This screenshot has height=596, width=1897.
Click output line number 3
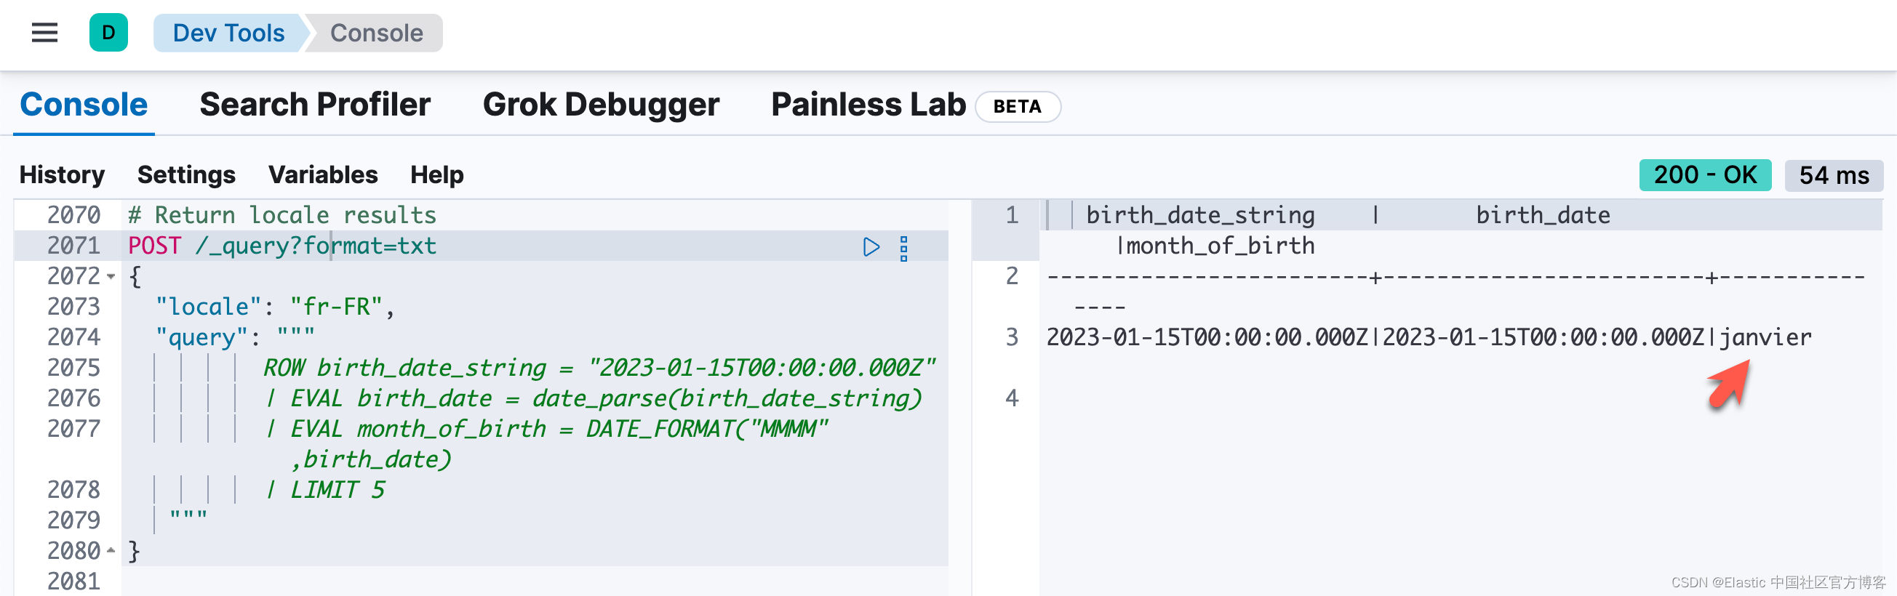point(1012,338)
